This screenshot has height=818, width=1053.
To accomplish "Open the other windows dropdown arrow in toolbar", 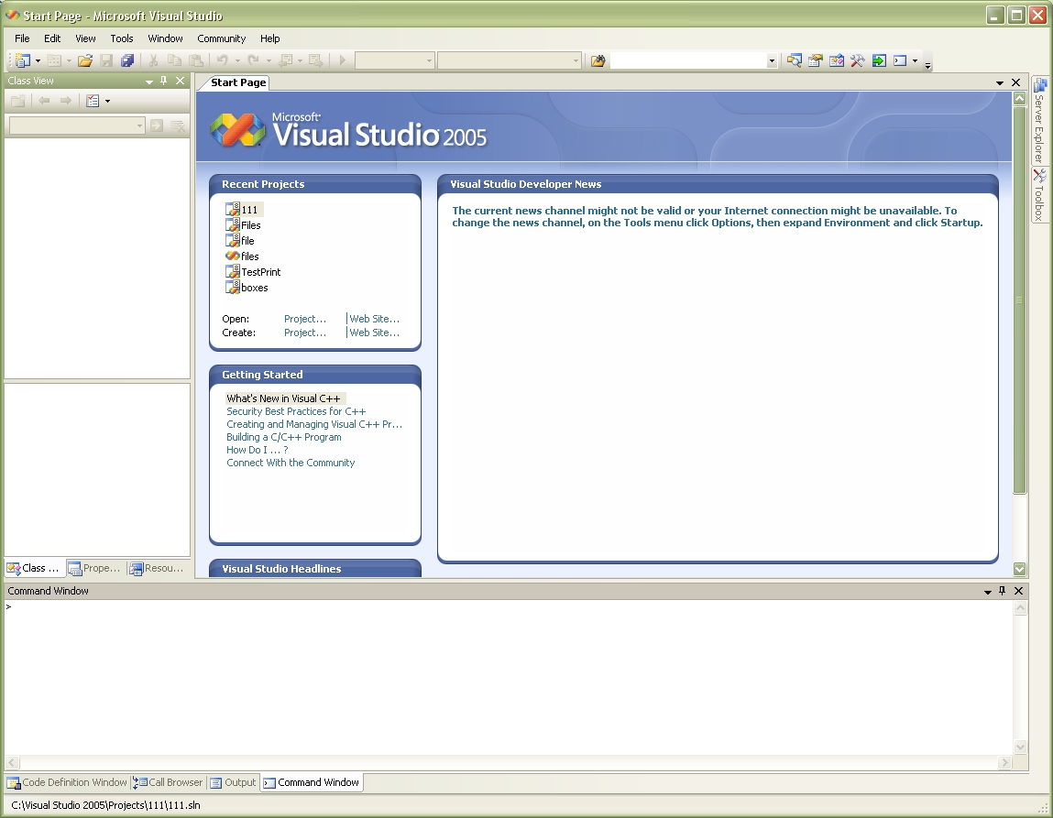I will coord(915,60).
